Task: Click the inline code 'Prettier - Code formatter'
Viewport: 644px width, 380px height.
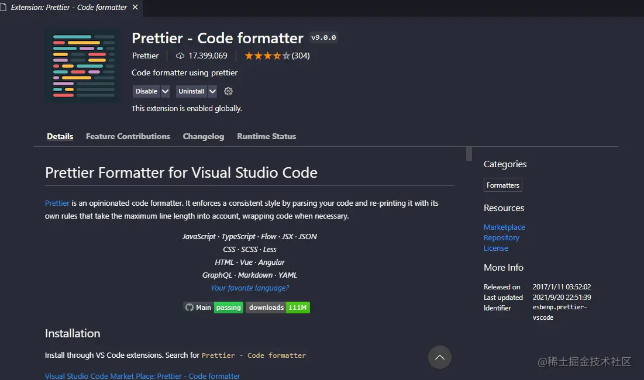Action: [x=253, y=355]
